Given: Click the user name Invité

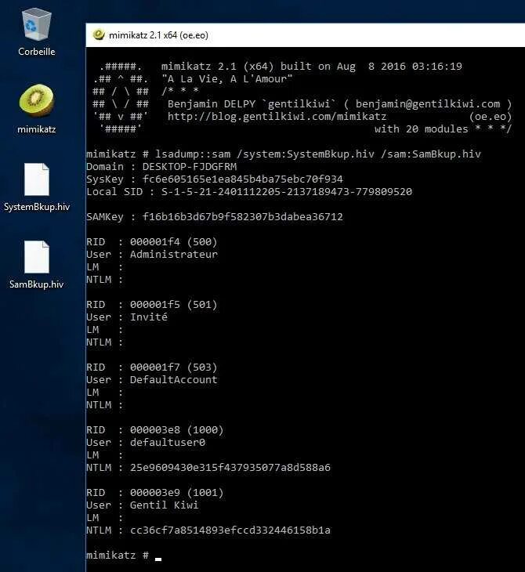Looking at the screenshot, I should (149, 317).
